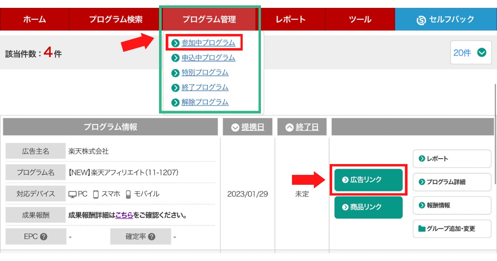Click the arrow icon beside 申込中プログラム
The width and height of the screenshot is (497, 261).
pos(175,58)
